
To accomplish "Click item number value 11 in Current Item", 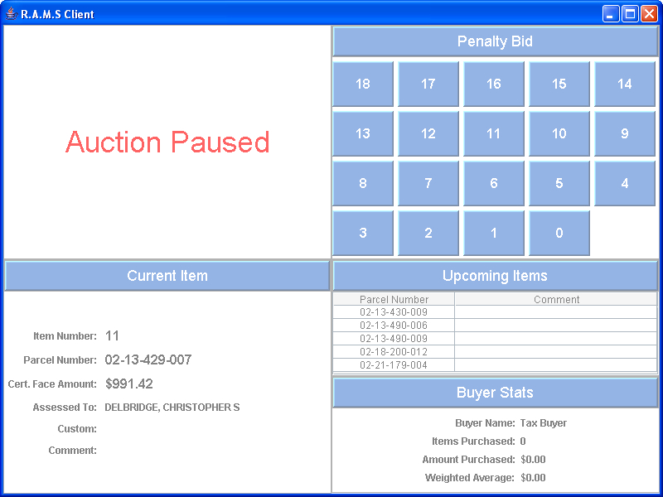I will click(112, 336).
